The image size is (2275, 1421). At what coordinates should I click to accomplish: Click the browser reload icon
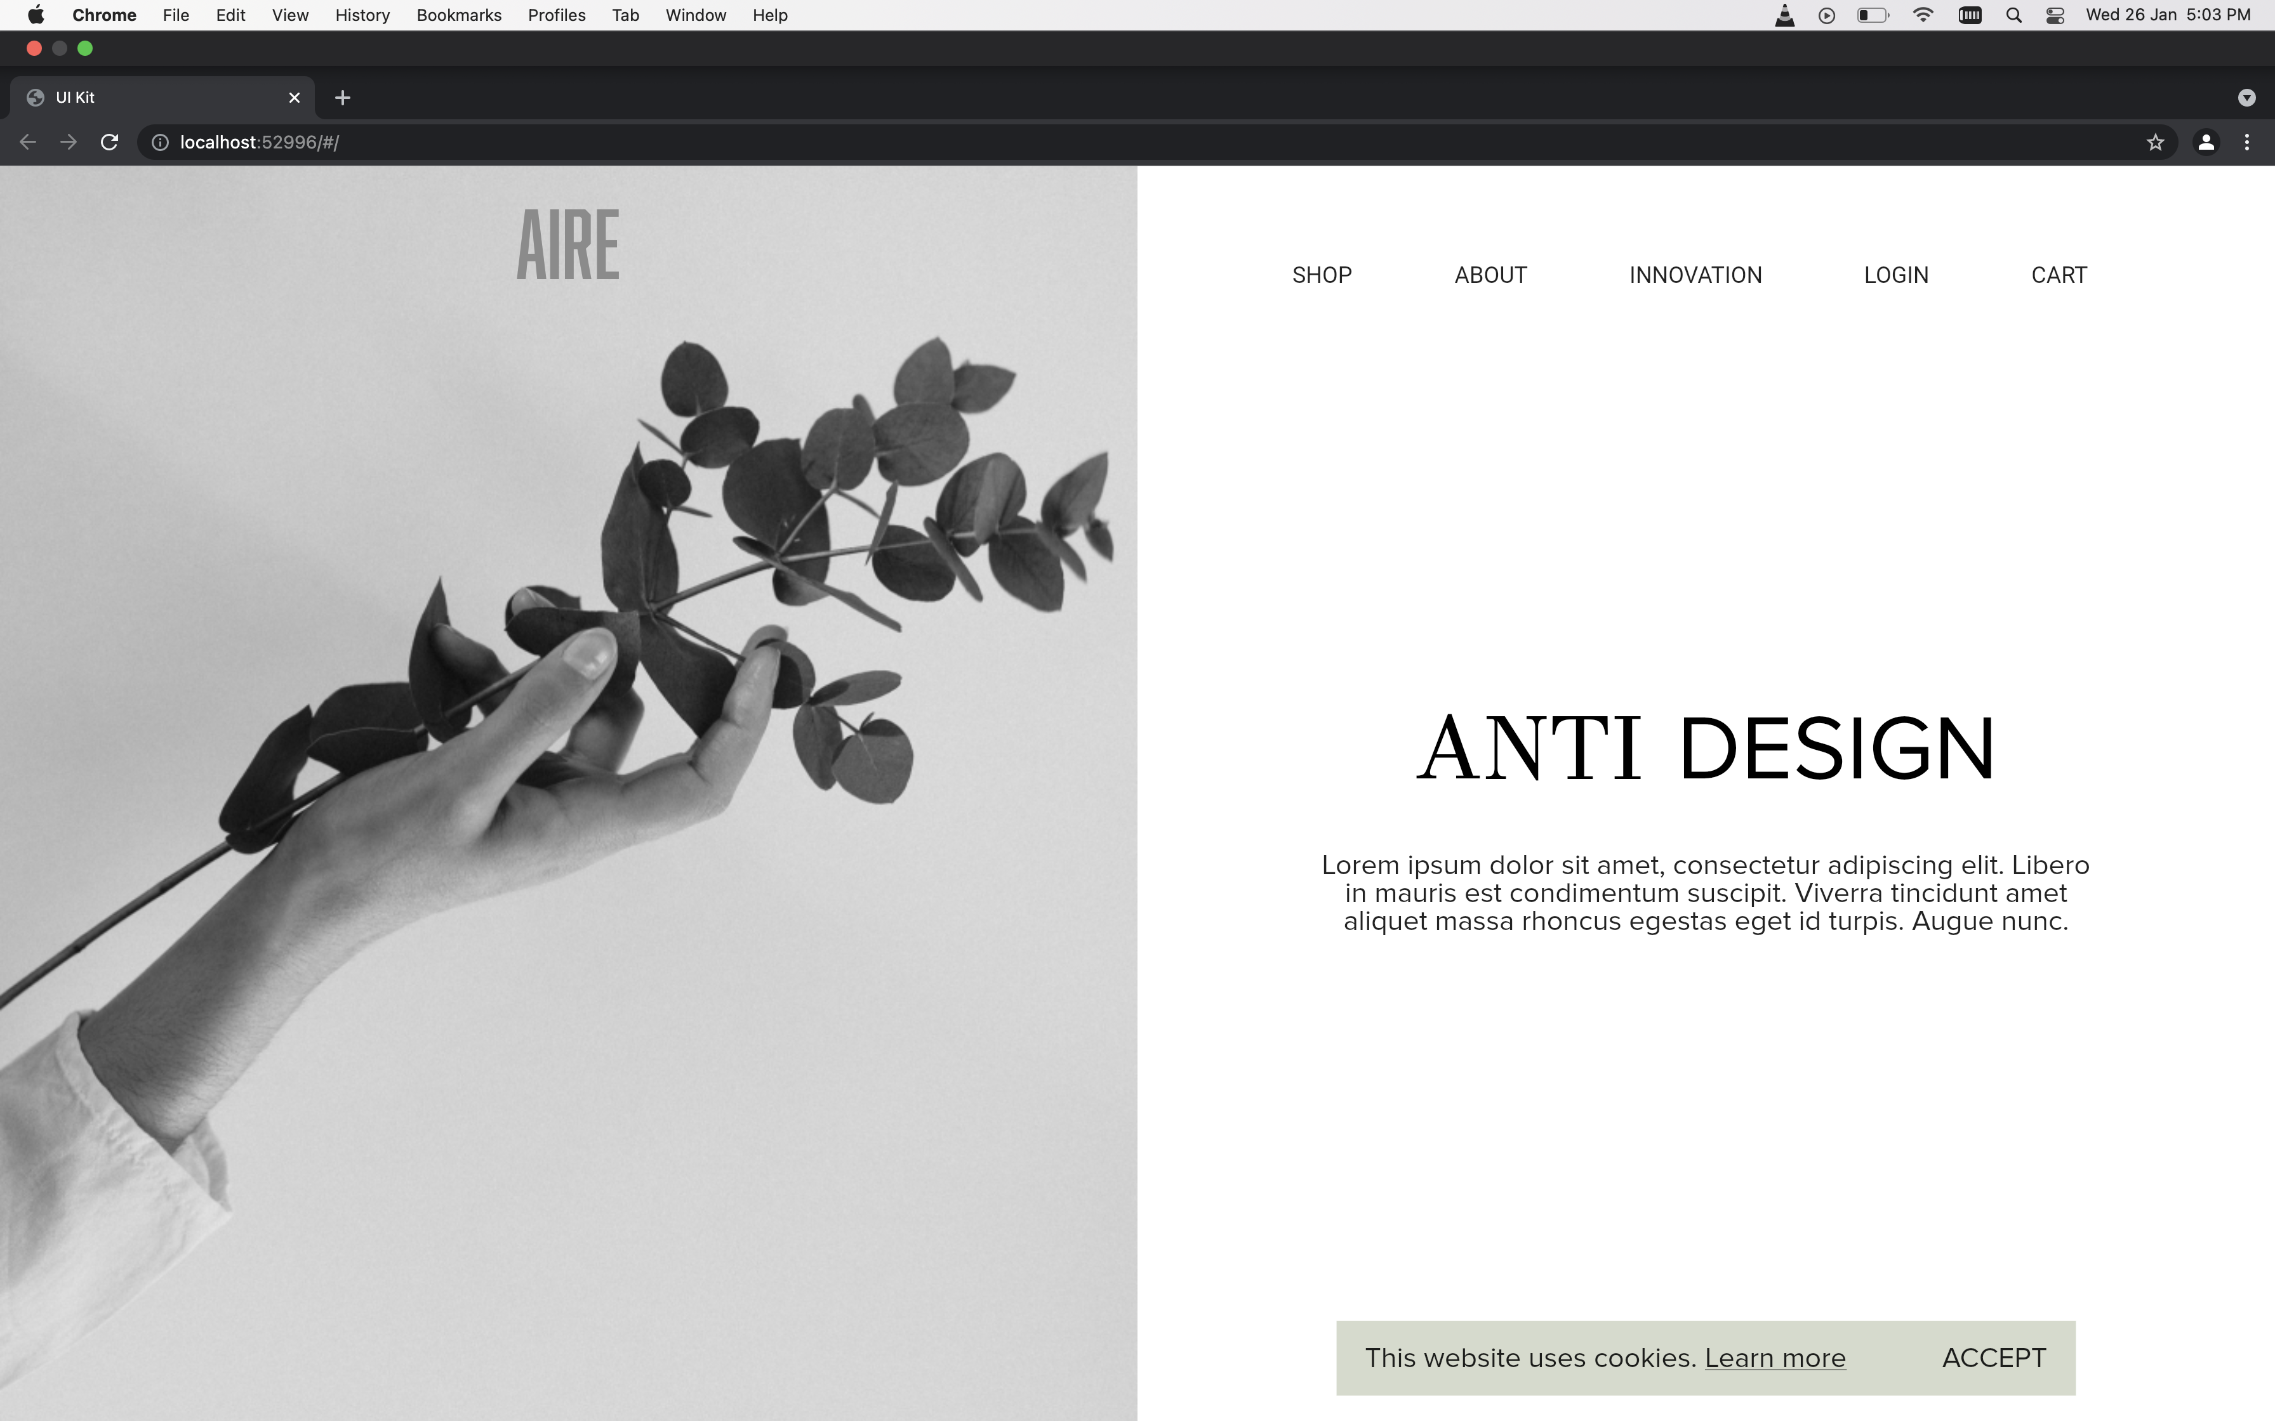click(109, 142)
